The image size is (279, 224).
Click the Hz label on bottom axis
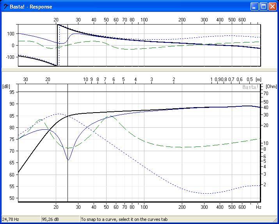click(258, 207)
